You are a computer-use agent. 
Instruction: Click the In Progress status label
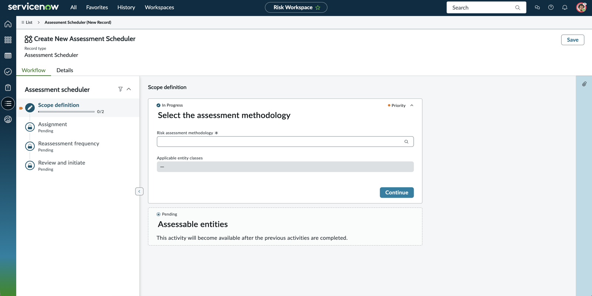point(172,105)
